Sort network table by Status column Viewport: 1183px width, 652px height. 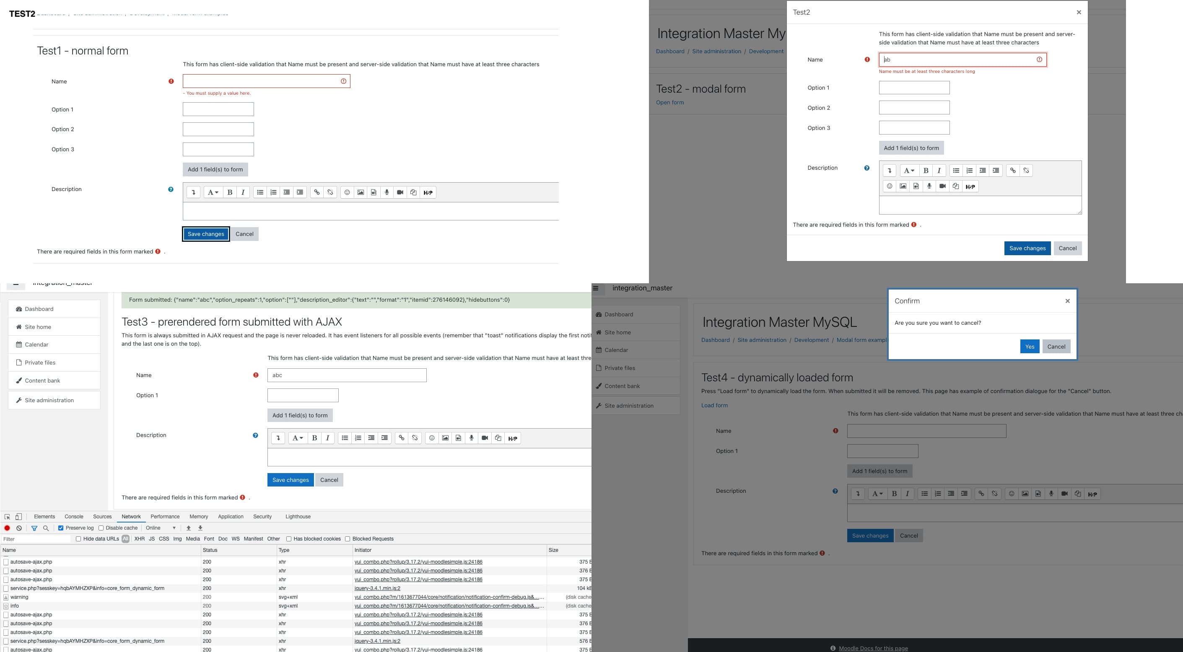239,550
